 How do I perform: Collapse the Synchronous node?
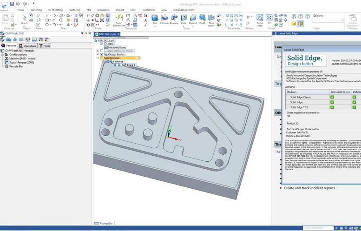pyautogui.click(x=98, y=58)
